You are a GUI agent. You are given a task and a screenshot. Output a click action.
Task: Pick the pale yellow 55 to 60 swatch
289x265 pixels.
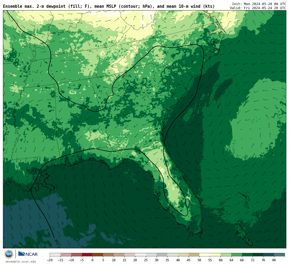(x=215, y=255)
